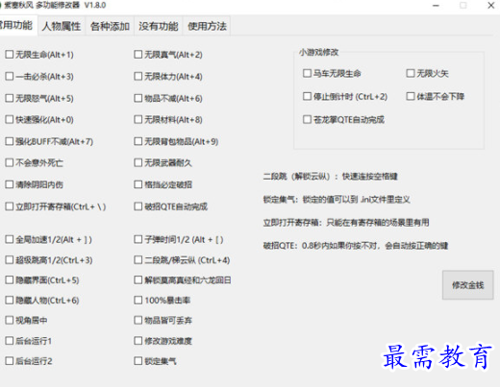Image resolution: width=500 pixels, height=387 pixels.
Task: Check 锁定集气 option
Action: point(138,361)
